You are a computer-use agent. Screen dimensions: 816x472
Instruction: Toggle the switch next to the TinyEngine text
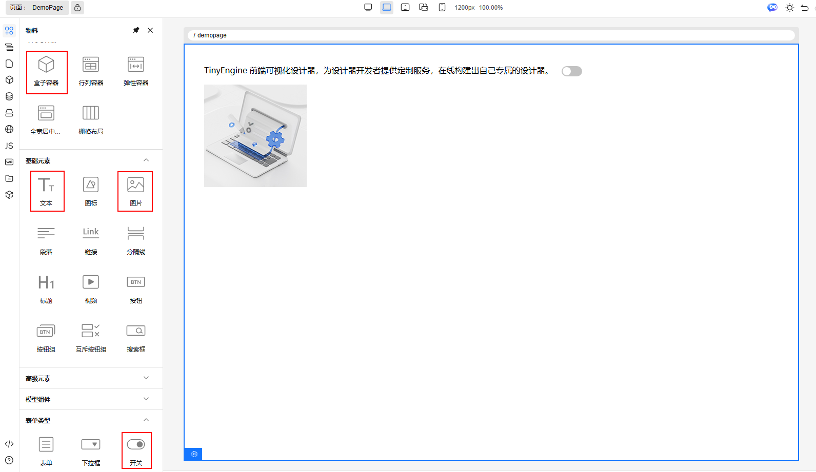tap(571, 71)
